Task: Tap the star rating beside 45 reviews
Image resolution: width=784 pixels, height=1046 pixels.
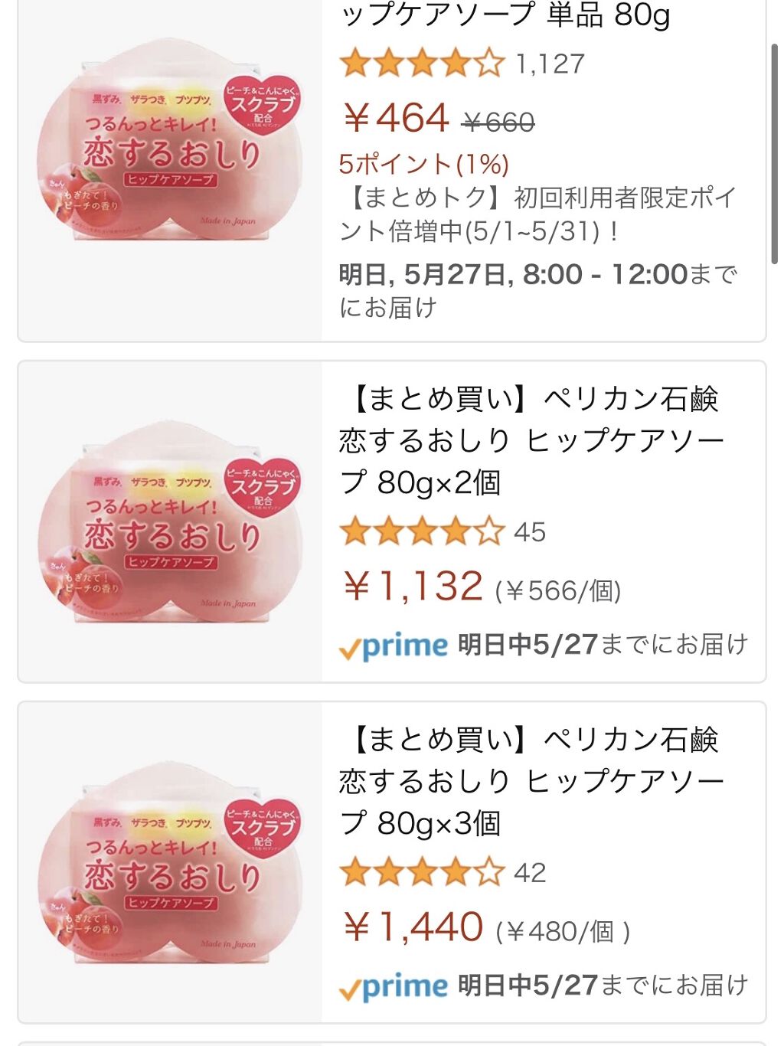Action: click(x=422, y=531)
